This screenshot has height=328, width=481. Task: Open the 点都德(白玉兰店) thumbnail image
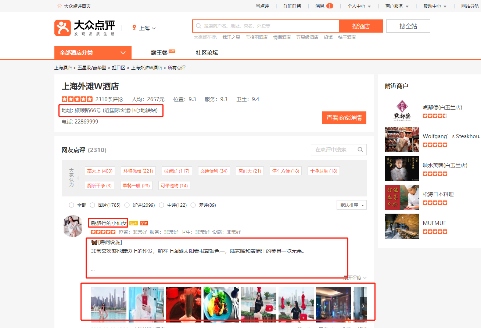coord(402,110)
